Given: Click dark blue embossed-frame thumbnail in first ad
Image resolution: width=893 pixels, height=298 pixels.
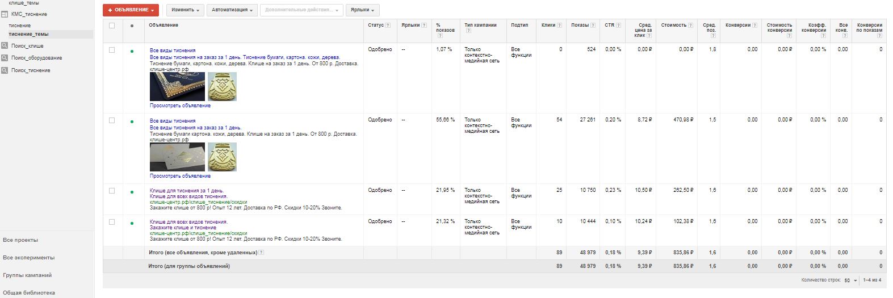Looking at the screenshot, I should (x=177, y=86).
